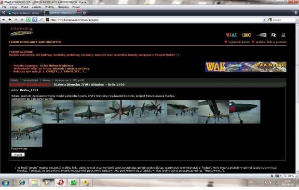Click the LINKI header icon

pos(246,35)
